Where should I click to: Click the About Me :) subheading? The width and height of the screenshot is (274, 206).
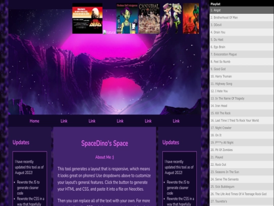pyautogui.click(x=105, y=157)
